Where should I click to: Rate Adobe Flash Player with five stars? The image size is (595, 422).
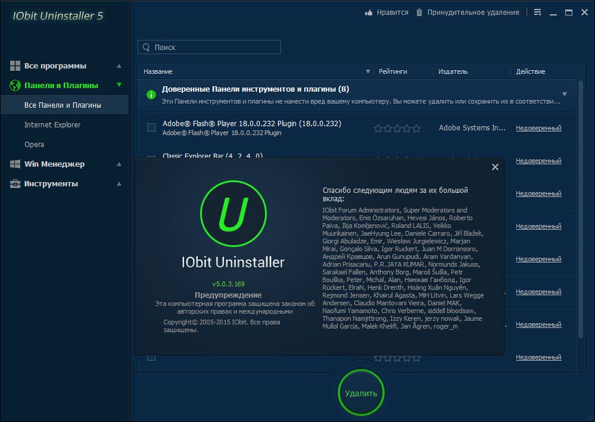tap(416, 128)
